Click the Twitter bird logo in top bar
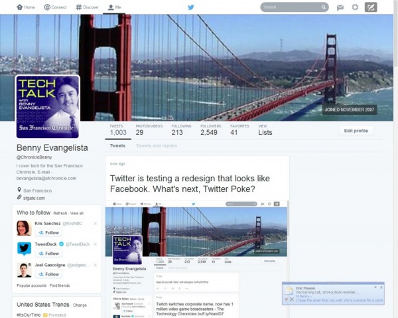Screen dimensions: 398x318 [x=191, y=7]
